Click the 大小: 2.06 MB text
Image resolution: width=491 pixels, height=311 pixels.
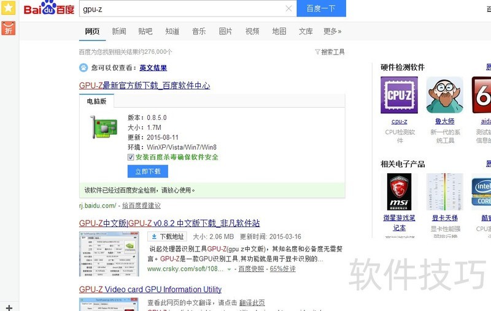(213, 237)
